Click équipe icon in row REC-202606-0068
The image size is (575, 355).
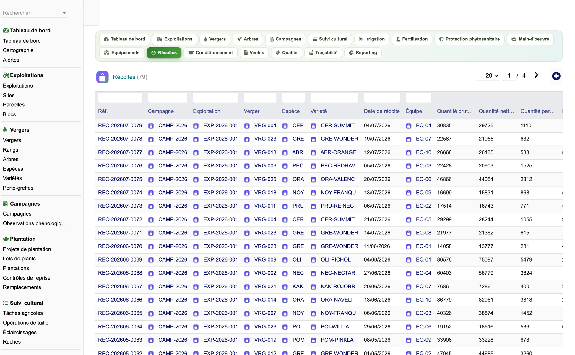(x=408, y=273)
